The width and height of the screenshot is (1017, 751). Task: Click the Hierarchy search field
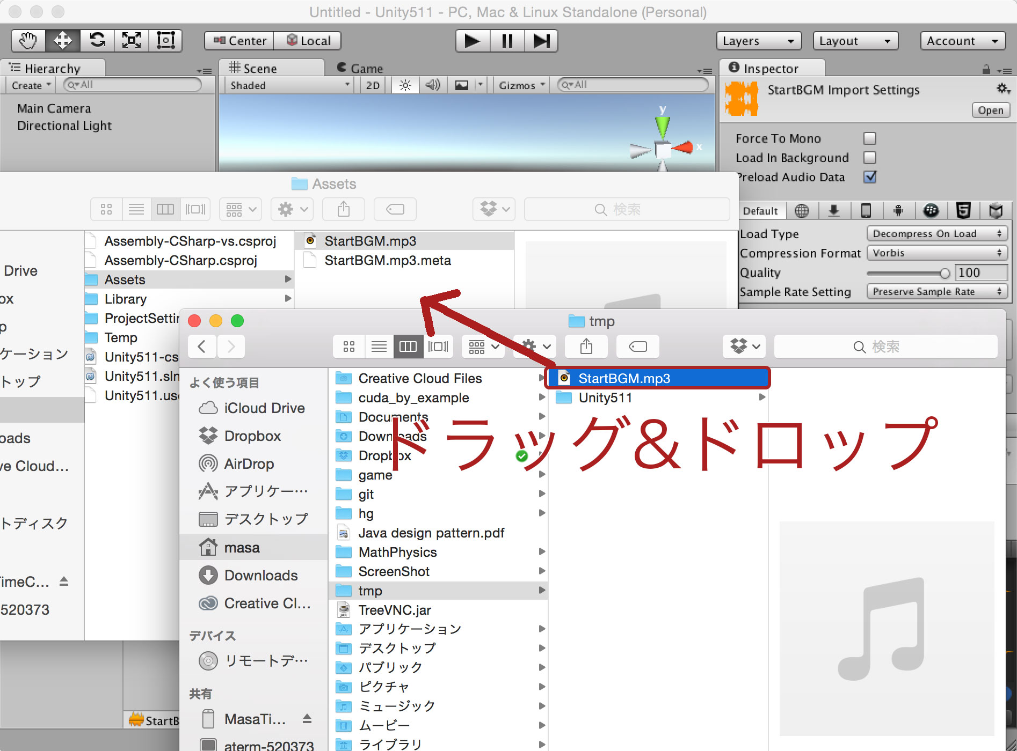tap(132, 85)
